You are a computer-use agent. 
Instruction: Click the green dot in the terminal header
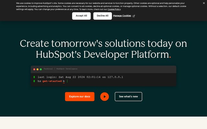[41, 69]
